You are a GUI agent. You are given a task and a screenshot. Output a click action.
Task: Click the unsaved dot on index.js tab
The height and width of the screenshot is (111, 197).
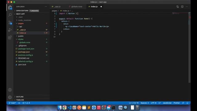click(101, 6)
